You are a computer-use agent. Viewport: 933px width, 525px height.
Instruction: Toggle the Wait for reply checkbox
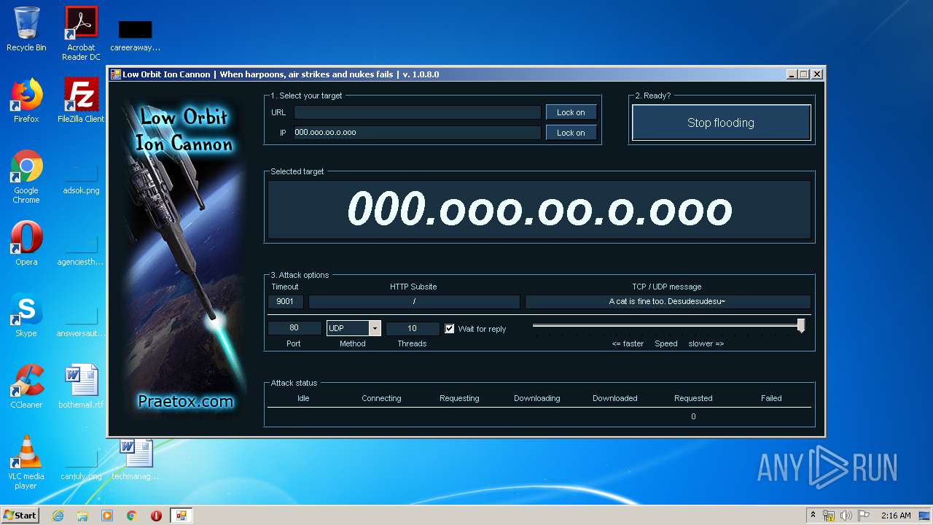coord(450,329)
